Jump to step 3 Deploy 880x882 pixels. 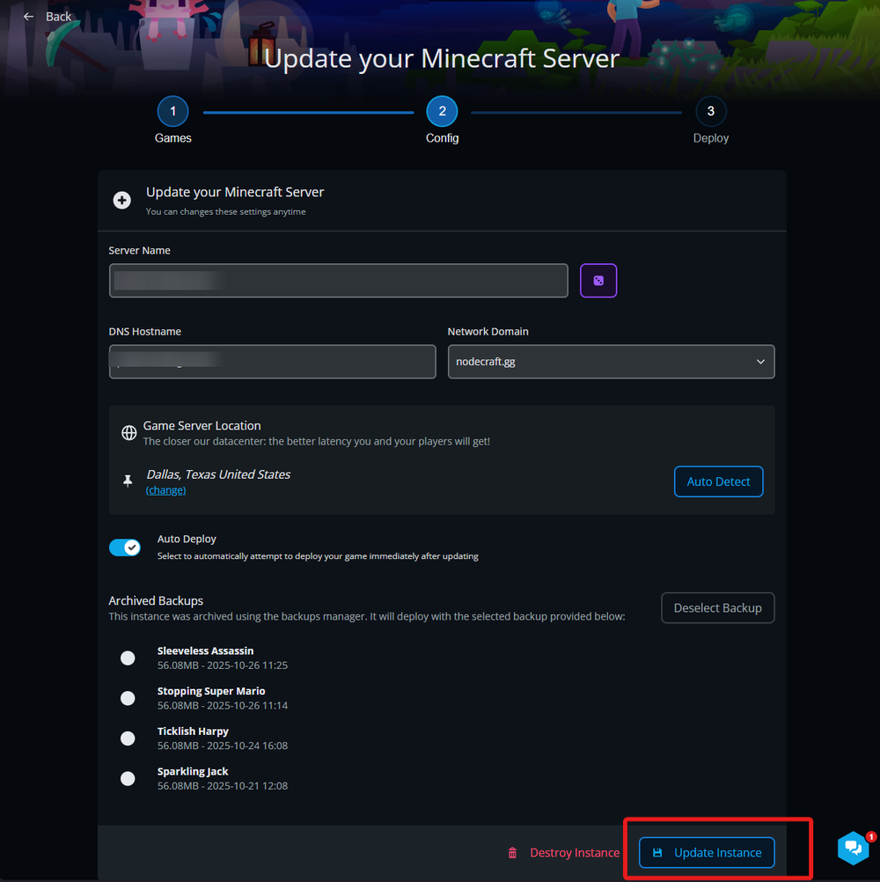tap(710, 112)
